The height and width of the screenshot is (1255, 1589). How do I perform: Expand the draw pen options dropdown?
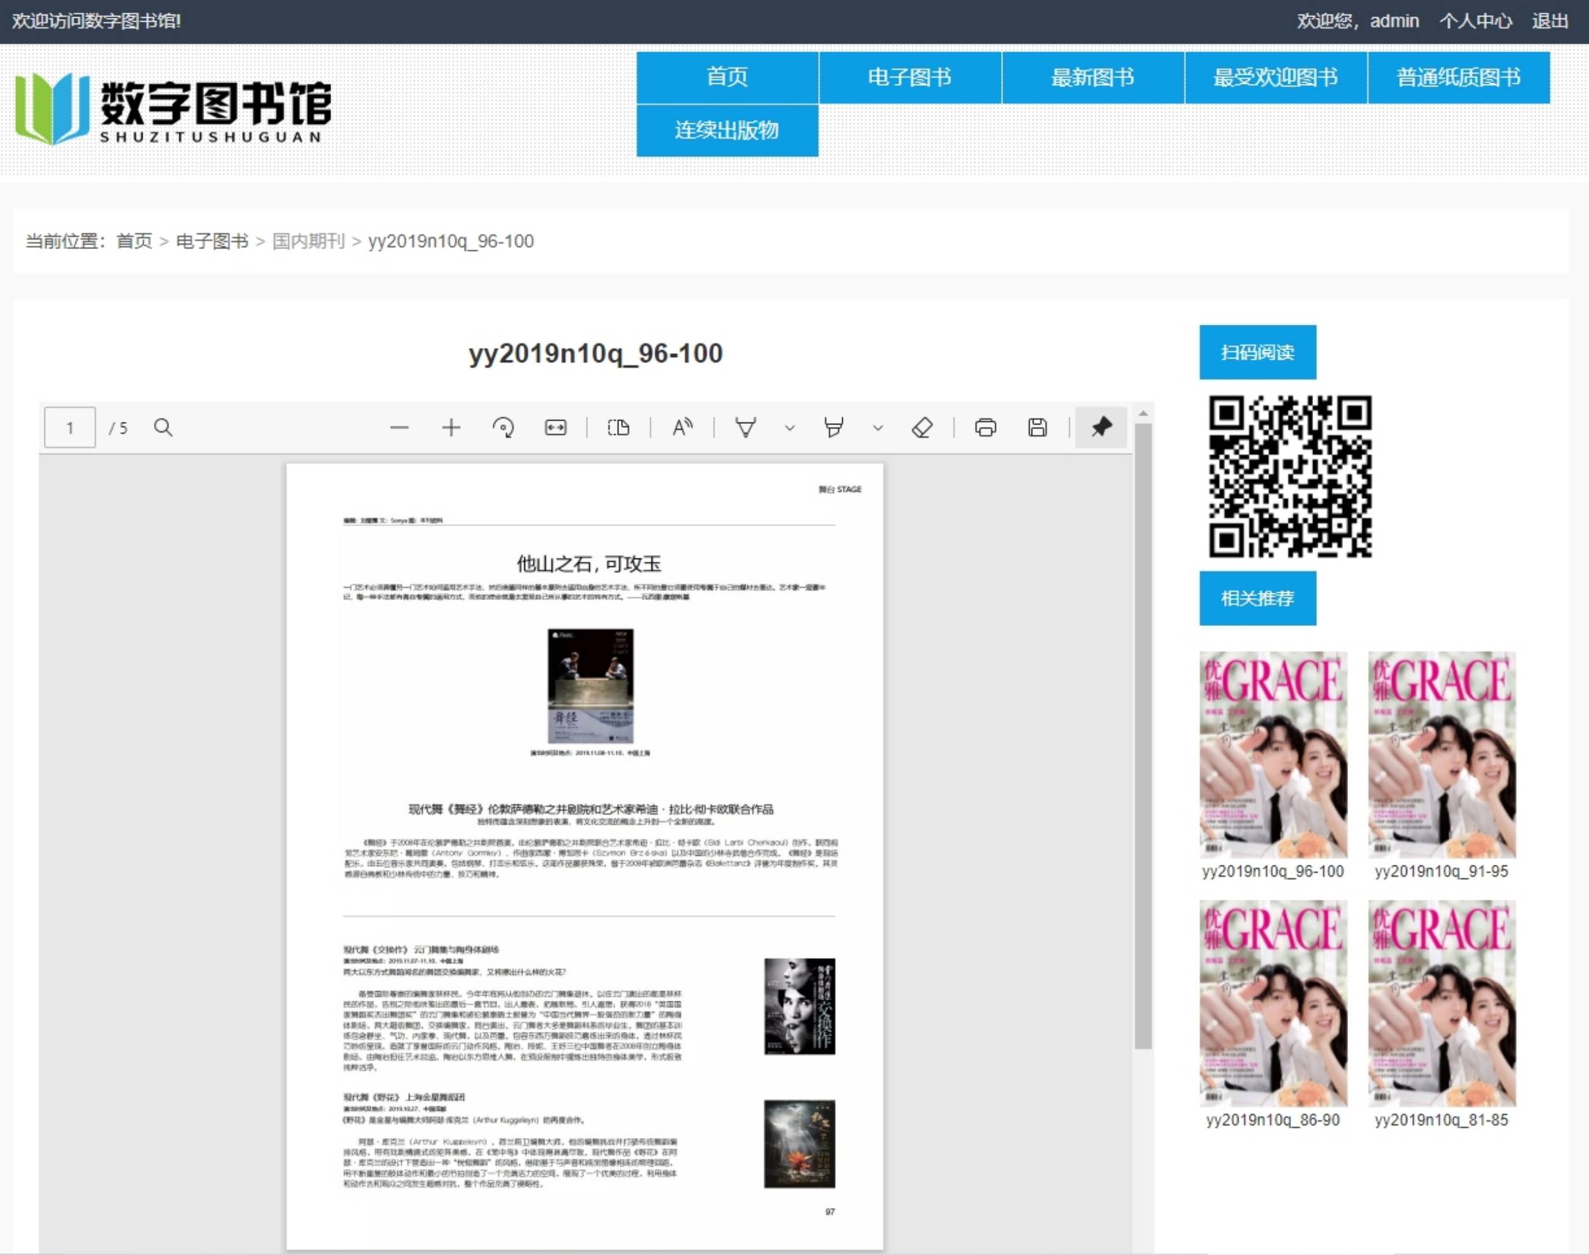(x=790, y=428)
